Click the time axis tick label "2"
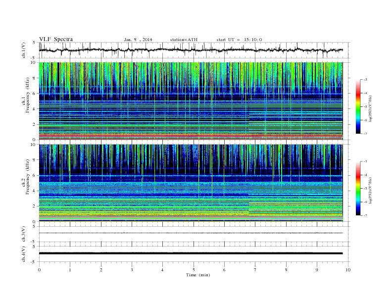This screenshot has height=303, width=392. tap(101, 270)
